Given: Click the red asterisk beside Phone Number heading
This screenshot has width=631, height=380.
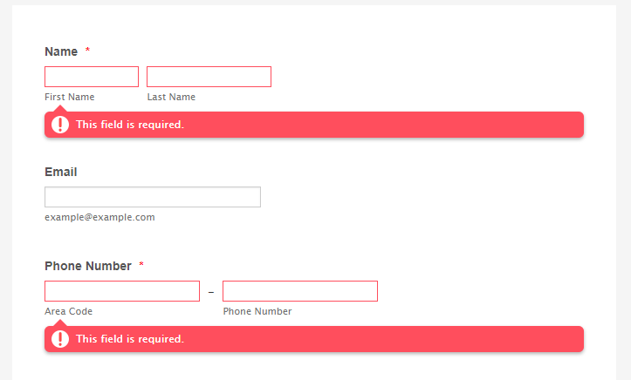Looking at the screenshot, I should pos(141,266).
